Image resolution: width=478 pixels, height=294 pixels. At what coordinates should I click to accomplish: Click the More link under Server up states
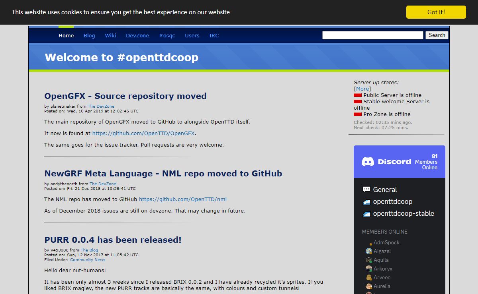coord(362,89)
